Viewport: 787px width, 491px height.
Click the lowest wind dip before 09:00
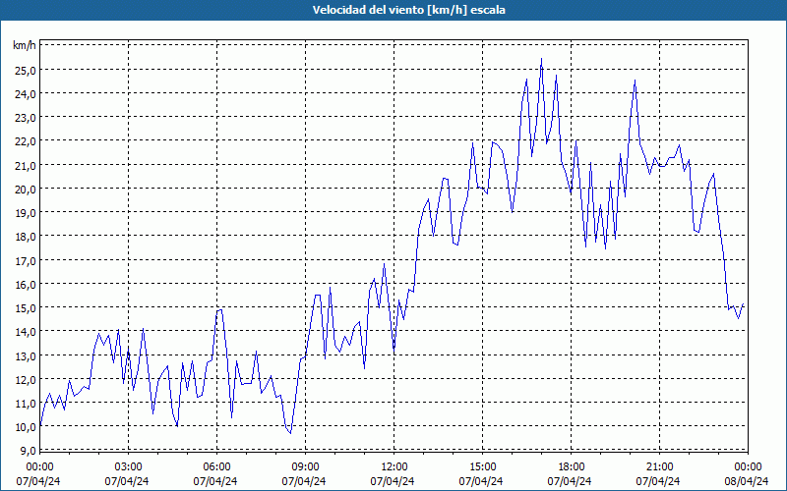point(290,433)
